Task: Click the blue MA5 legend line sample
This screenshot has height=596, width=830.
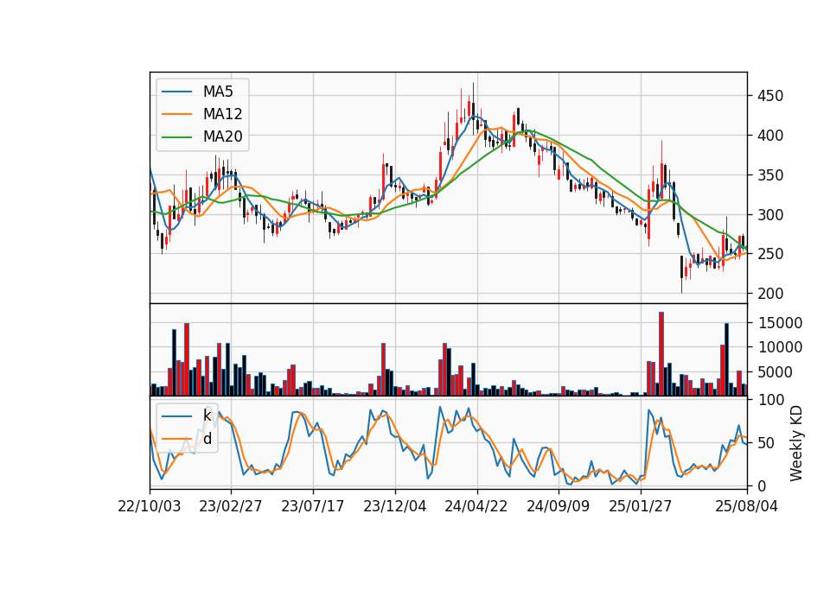Action: pyautogui.click(x=176, y=92)
